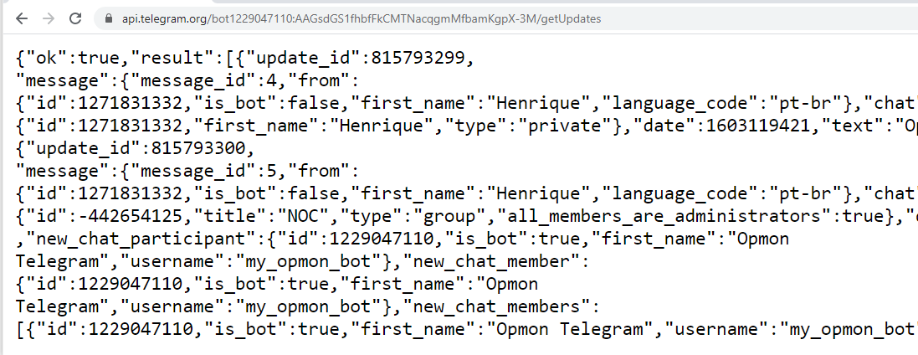Reload the getUpdates page

tap(75, 18)
